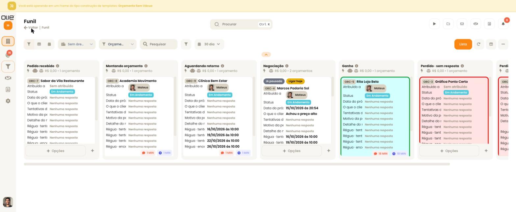
Task: Click the info icon beside Ganho
Action: [x=356, y=66]
